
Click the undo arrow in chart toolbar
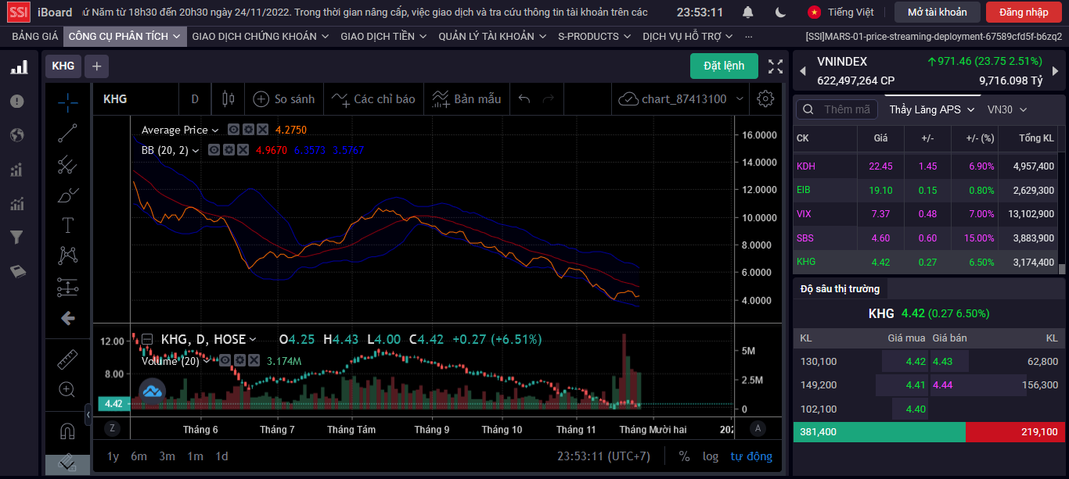524,99
